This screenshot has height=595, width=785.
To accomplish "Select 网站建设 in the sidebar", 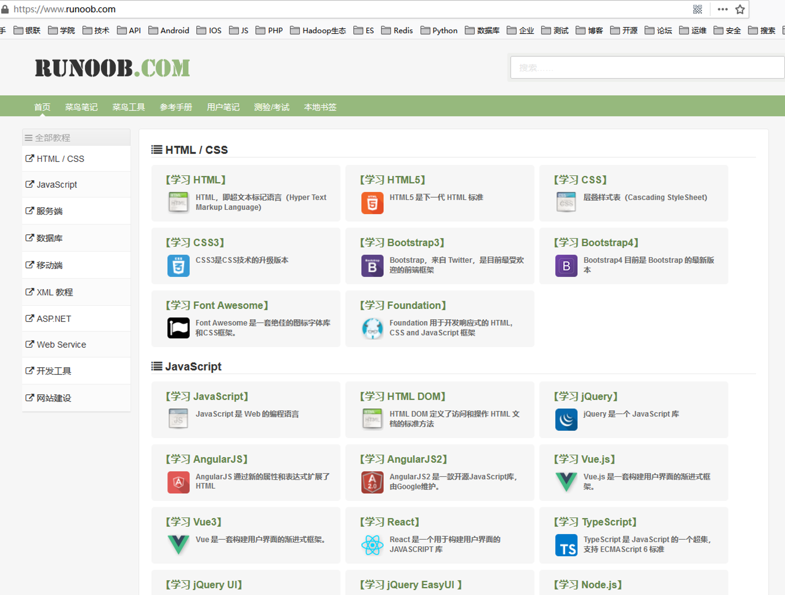I will pos(76,398).
